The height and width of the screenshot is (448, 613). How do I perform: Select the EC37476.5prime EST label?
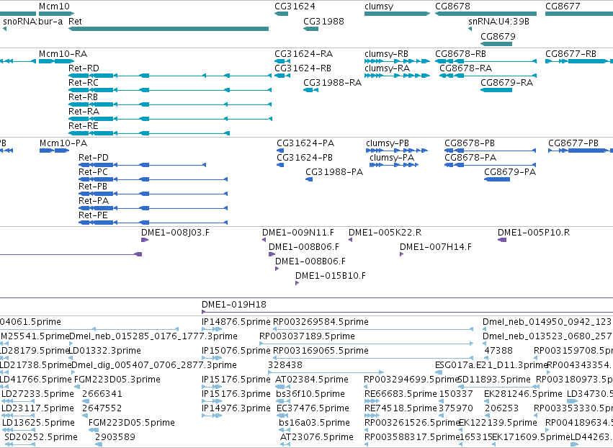point(313,408)
